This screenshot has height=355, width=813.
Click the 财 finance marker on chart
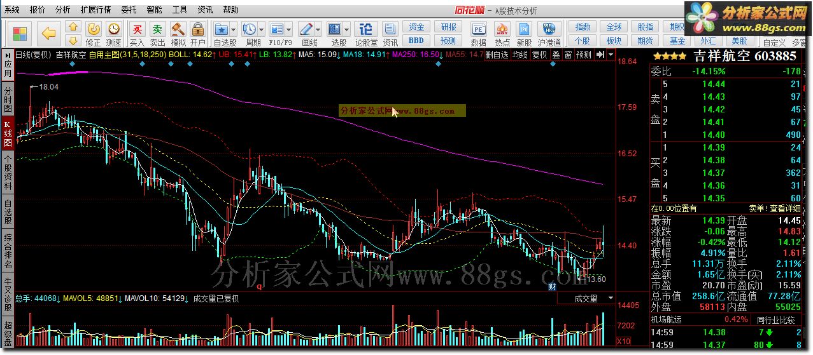coord(553,287)
